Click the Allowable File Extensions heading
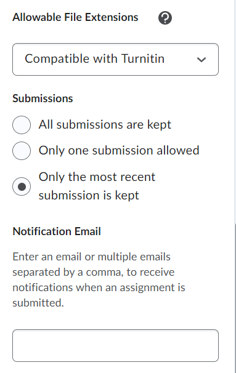The width and height of the screenshot is (236, 373). click(75, 17)
